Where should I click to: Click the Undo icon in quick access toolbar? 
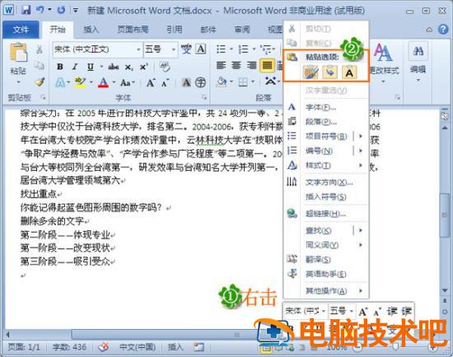coord(40,11)
